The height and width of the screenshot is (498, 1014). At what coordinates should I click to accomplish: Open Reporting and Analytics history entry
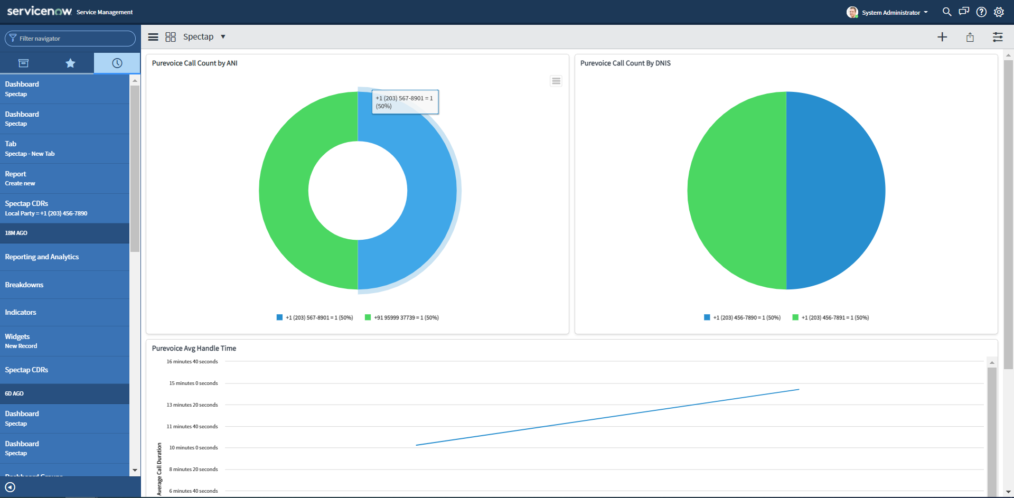point(64,257)
